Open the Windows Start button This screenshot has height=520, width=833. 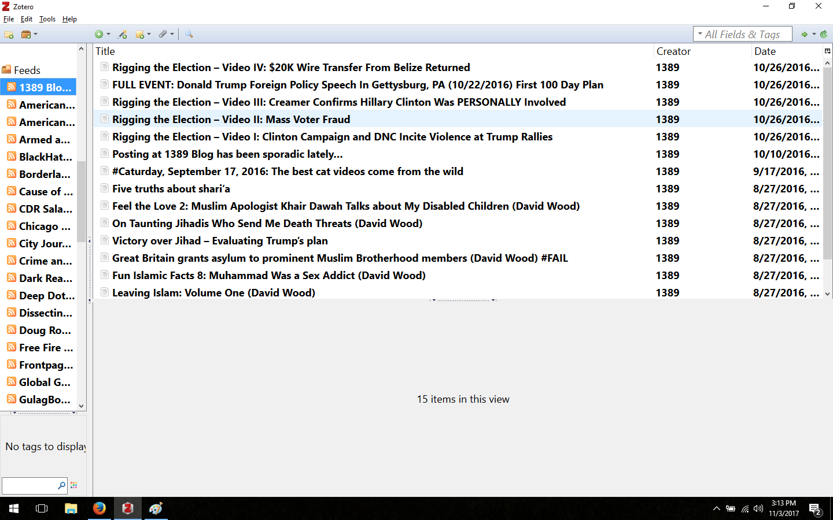point(14,508)
